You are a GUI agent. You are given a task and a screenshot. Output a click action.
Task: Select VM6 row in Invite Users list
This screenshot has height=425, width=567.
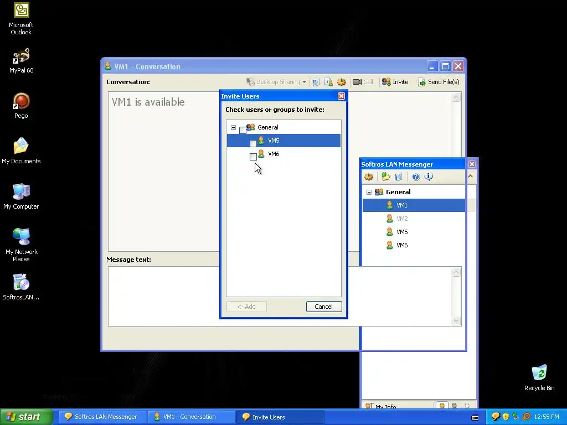(x=283, y=154)
